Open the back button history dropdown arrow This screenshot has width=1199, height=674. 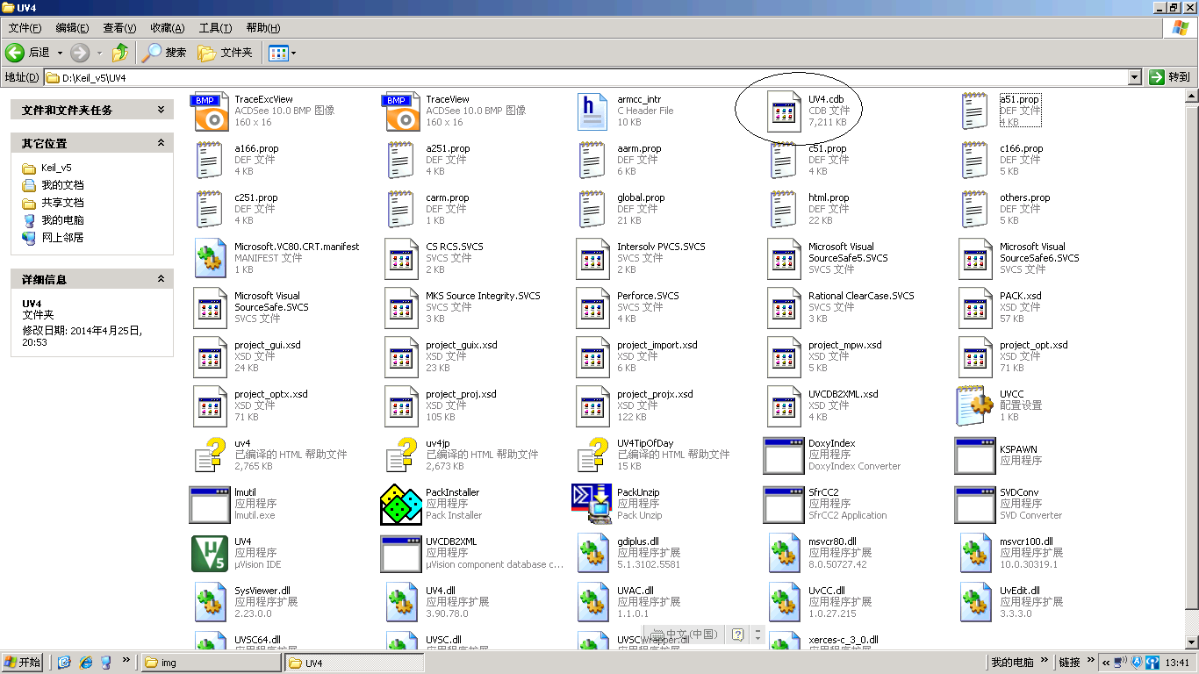tap(60, 53)
